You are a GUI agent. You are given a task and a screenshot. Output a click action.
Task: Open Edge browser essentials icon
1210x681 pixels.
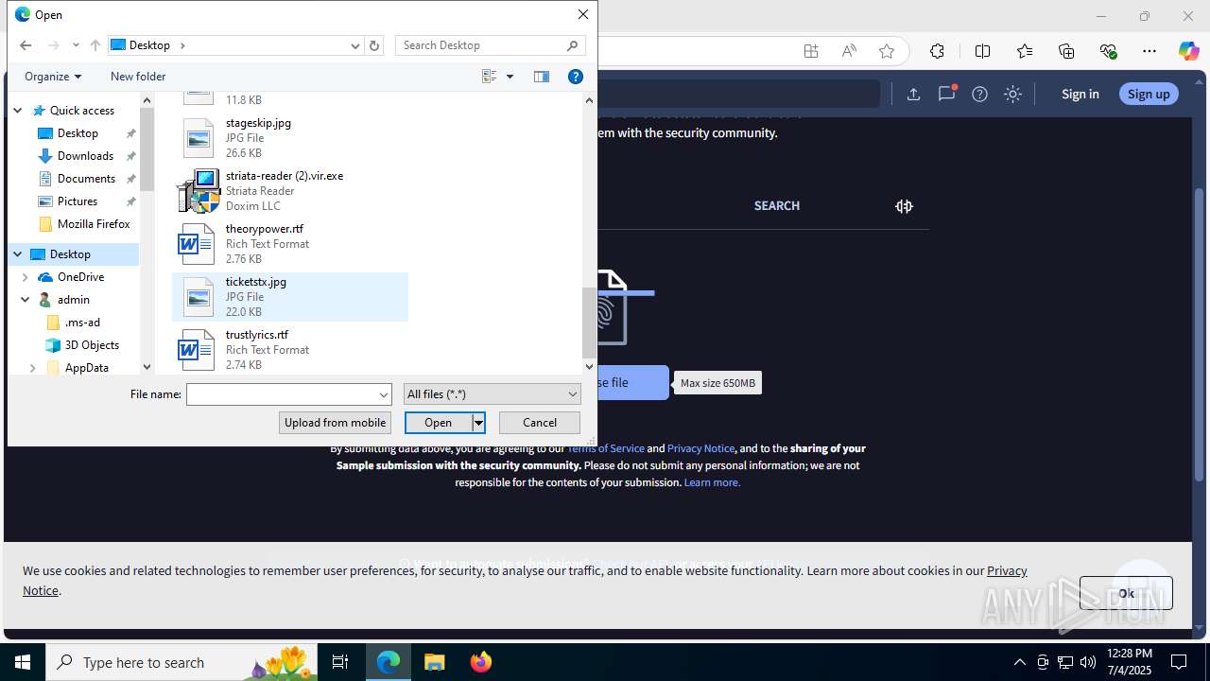tap(1109, 51)
